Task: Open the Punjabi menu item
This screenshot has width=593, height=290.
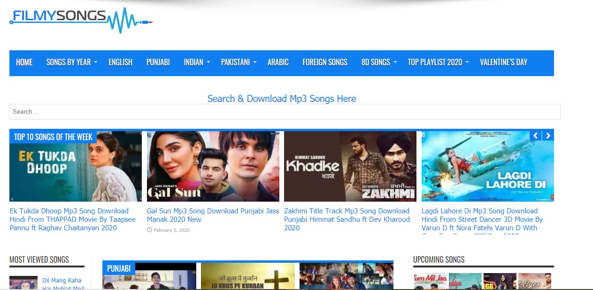Action: click(x=158, y=62)
